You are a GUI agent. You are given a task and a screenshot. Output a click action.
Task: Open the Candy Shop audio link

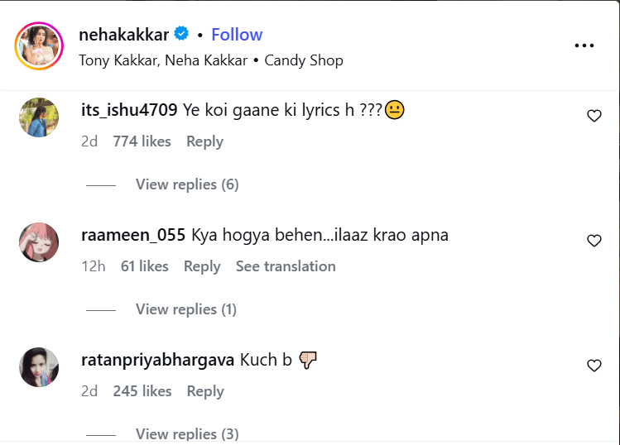pos(304,60)
